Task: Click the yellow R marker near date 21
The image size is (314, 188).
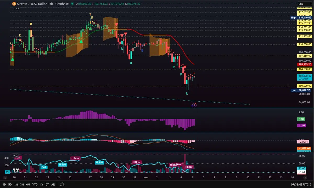Action: 31,24
